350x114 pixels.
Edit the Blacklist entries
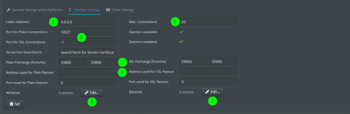click(212, 92)
